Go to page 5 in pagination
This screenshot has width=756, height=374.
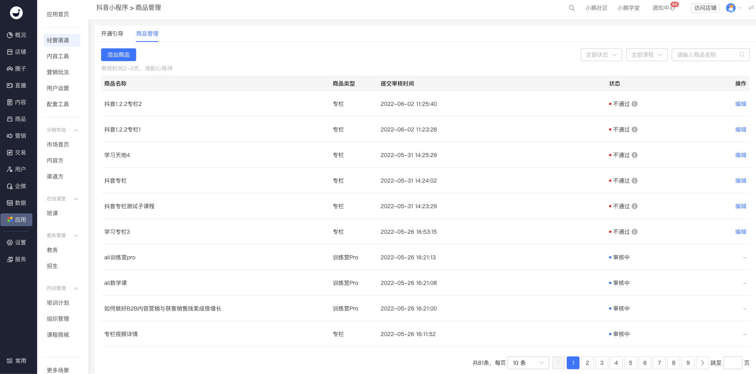pyautogui.click(x=630, y=363)
